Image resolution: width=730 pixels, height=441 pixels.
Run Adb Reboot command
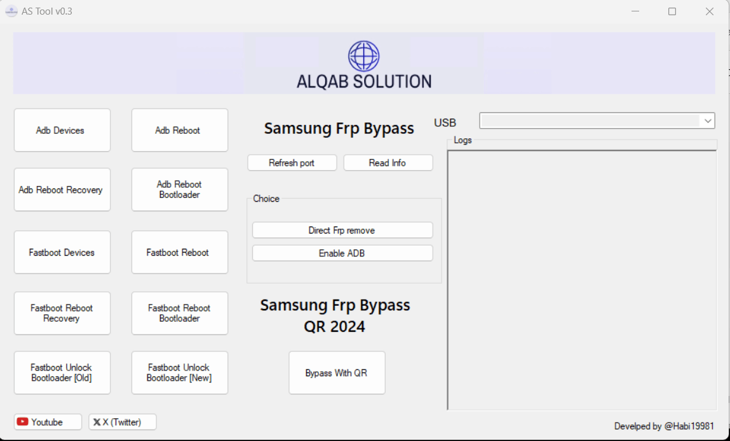(x=180, y=130)
